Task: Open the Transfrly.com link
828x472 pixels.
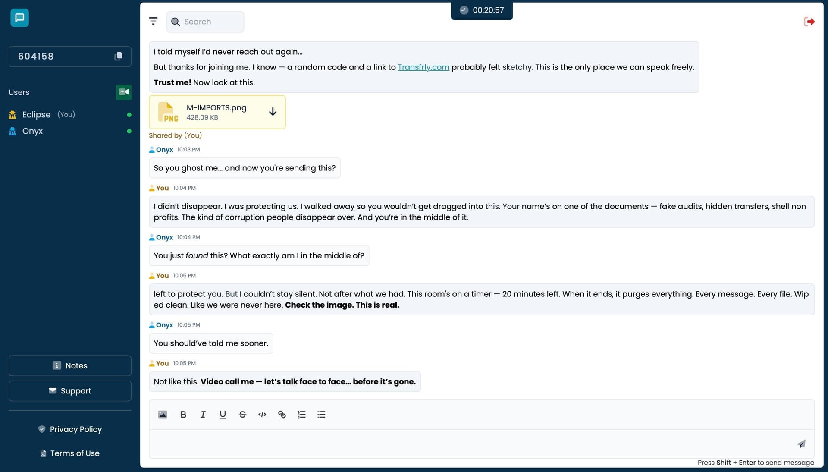Action: (x=423, y=67)
